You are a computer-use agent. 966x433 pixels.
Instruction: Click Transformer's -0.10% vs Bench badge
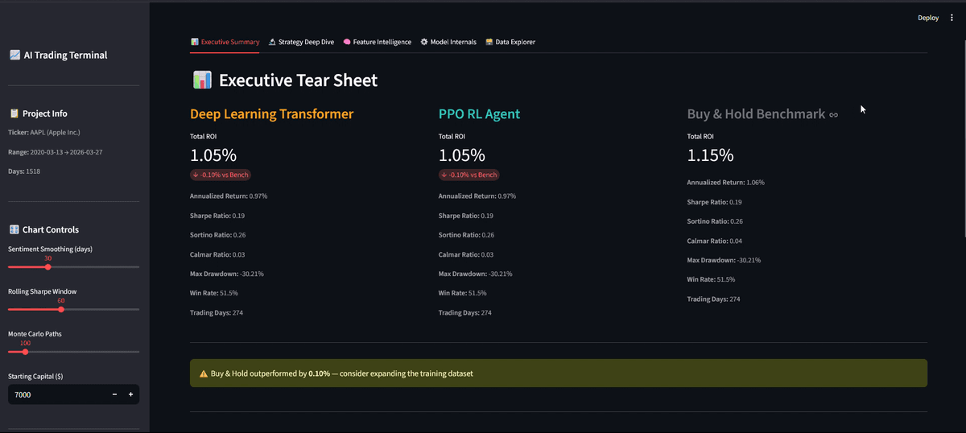[220, 175]
